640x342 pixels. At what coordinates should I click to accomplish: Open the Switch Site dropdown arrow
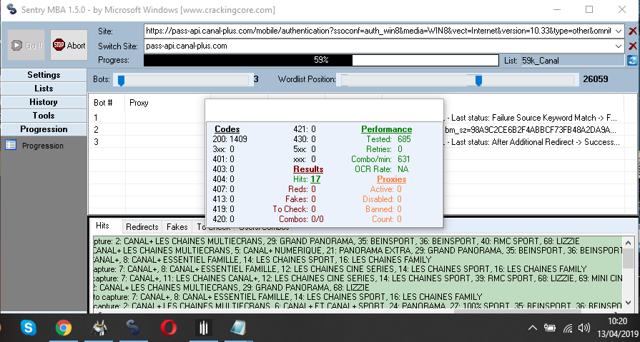click(619, 46)
